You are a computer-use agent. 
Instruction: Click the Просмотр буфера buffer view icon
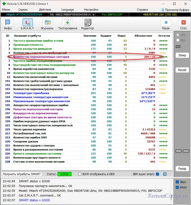click(162, 10)
